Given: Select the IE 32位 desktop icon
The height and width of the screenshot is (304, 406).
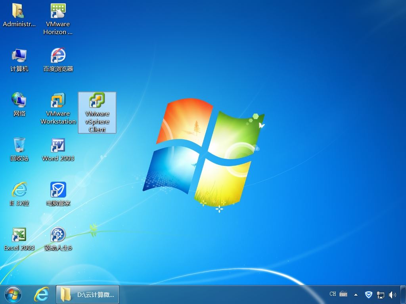Looking at the screenshot, I should (19, 194).
